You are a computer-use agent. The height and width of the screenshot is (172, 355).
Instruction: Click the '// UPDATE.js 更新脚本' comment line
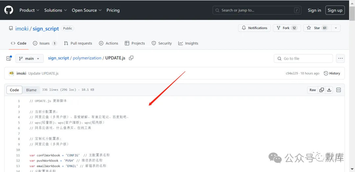point(48,101)
